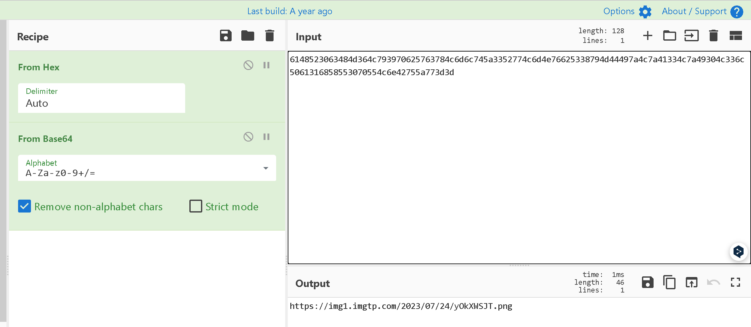Viewport: 751px width, 327px height.
Task: Replace input with output
Action: 691,282
